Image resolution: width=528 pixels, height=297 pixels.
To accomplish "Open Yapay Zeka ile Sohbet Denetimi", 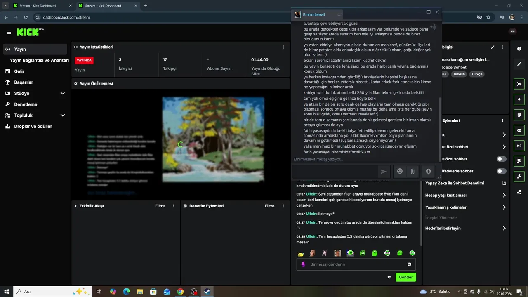I will tap(465, 183).
